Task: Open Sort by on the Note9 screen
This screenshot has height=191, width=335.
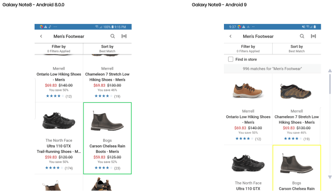Action: 297,48
